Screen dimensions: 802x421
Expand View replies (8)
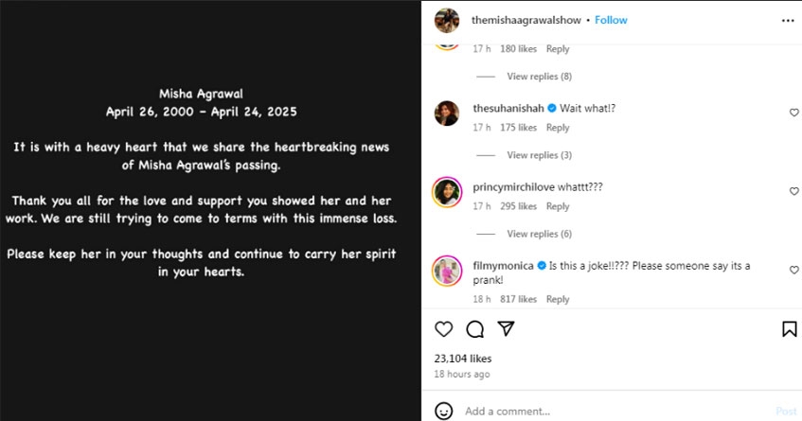[x=539, y=76]
